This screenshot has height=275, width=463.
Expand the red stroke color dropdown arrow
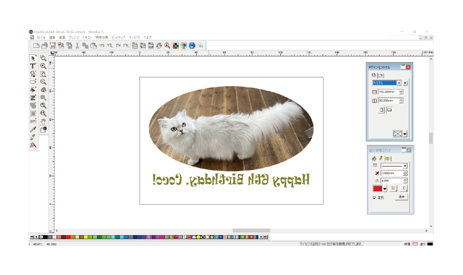pos(386,188)
